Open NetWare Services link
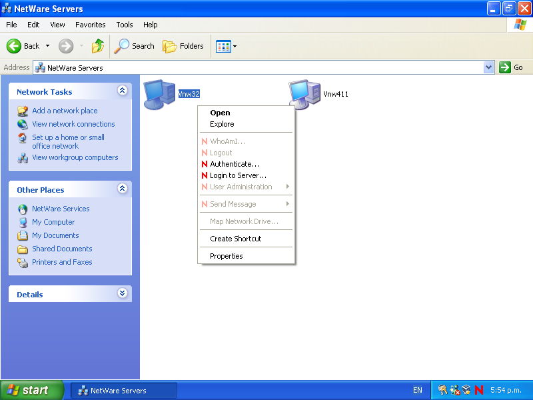The width and height of the screenshot is (533, 400). (x=61, y=209)
